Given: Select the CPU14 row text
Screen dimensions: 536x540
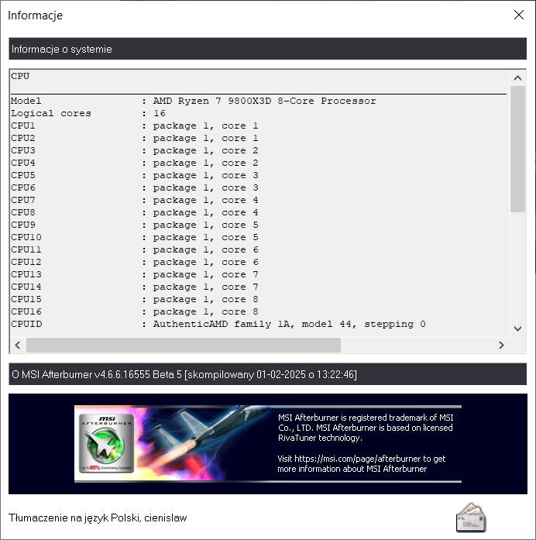Looking at the screenshot, I should 134,287.
